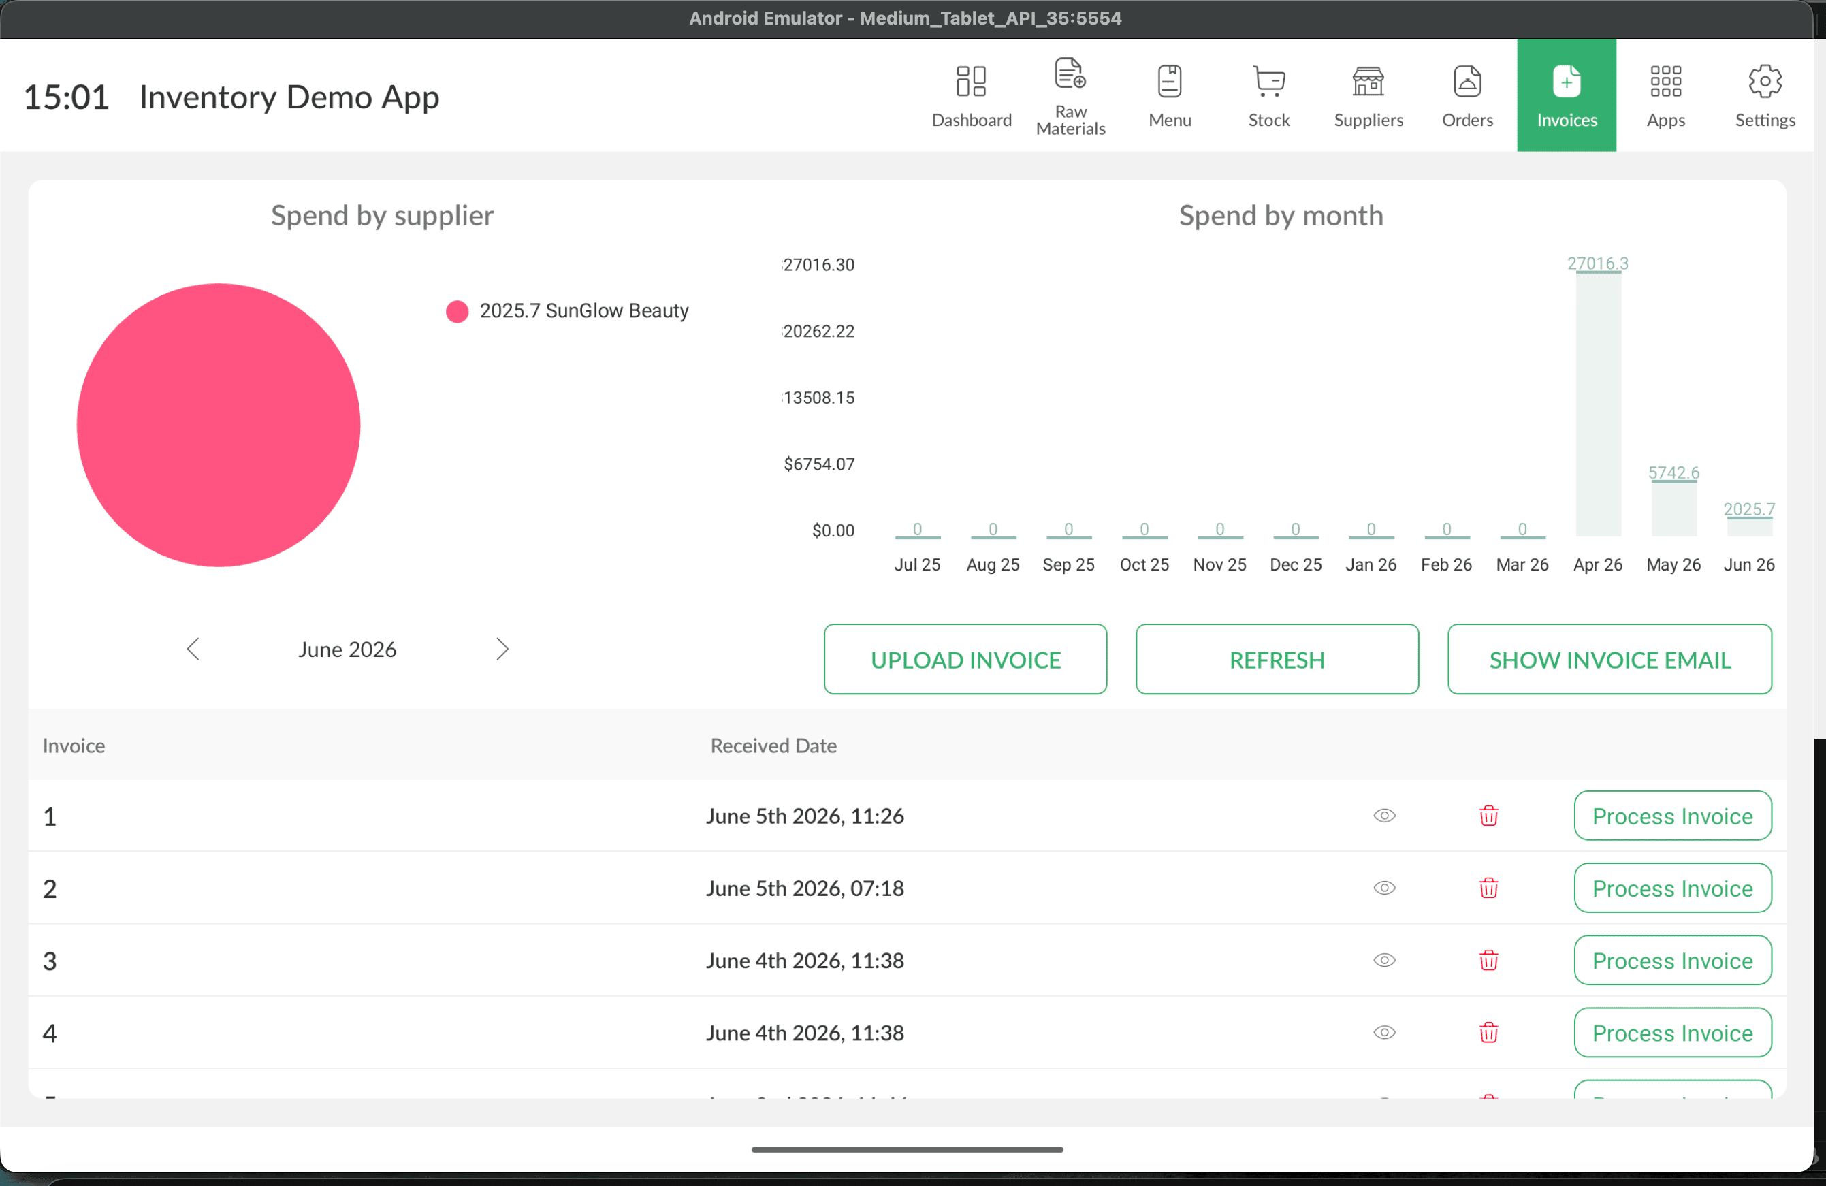Open the Raw Materials tab
The width and height of the screenshot is (1826, 1186).
1070,96
